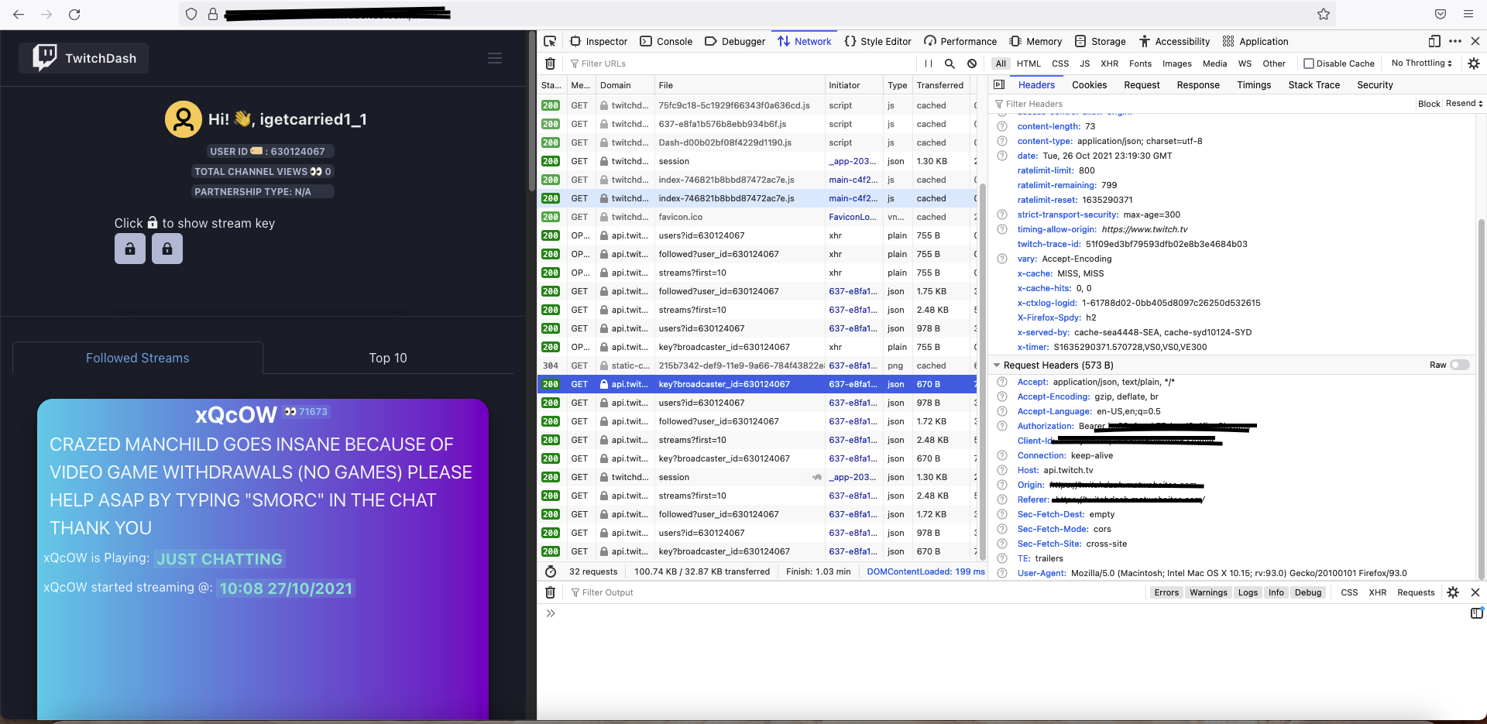Viewport: 1487px width, 724px height.
Task: Open the Firefox application menu
Action: (1468, 14)
